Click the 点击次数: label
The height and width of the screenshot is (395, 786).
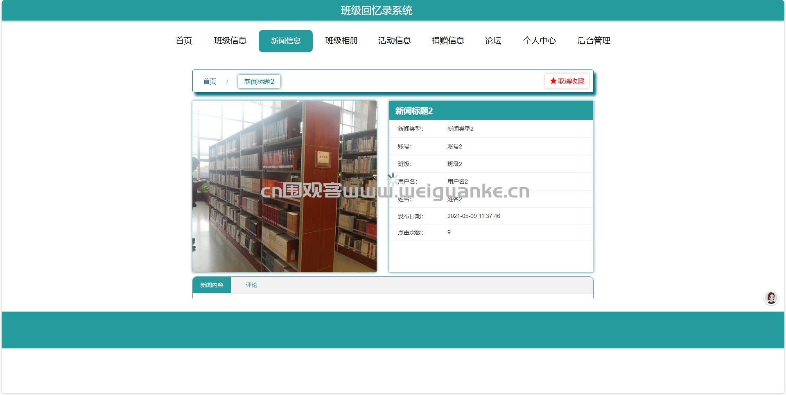pos(411,233)
